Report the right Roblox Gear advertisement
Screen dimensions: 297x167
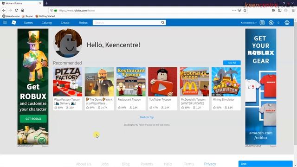click(273, 146)
